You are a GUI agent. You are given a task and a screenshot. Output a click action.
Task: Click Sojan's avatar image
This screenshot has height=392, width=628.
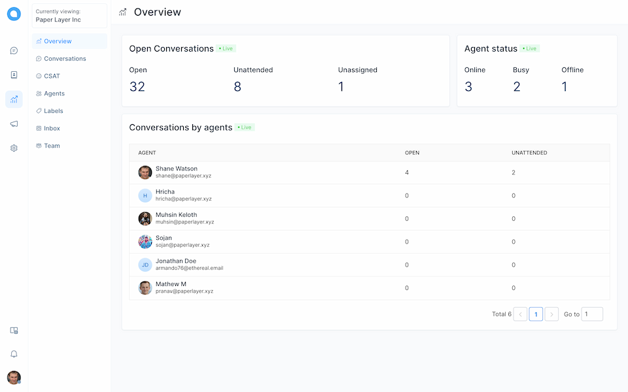point(145,242)
